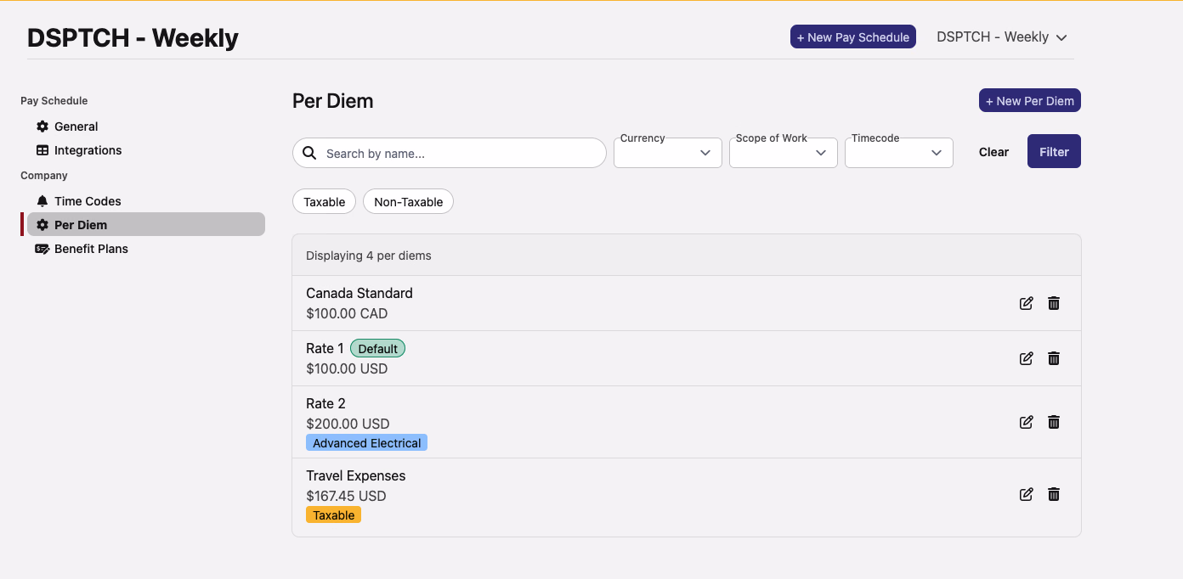1183x579 pixels.
Task: Edit the Rate 1 per diem
Action: [x=1027, y=358]
